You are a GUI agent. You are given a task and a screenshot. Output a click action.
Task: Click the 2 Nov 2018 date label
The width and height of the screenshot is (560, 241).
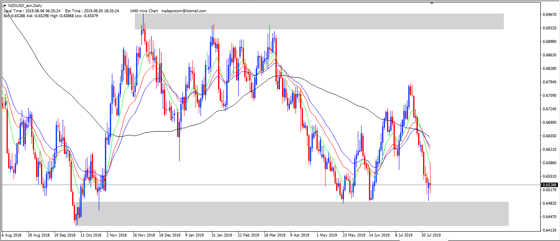pyautogui.click(x=118, y=235)
